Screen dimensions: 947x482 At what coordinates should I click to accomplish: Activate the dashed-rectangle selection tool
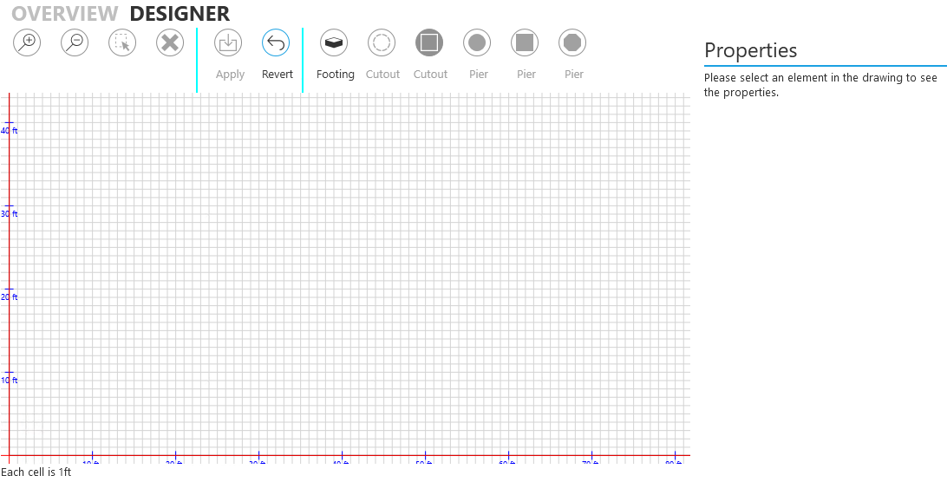tap(122, 42)
